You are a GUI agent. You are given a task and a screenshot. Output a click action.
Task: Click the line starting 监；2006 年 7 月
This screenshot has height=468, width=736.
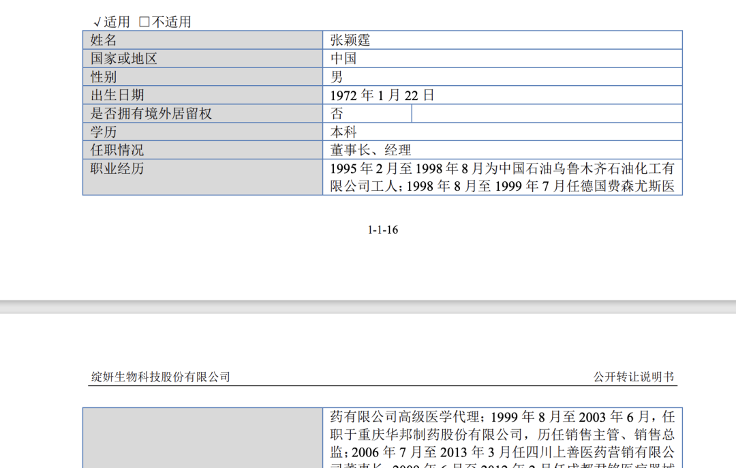(x=502, y=452)
